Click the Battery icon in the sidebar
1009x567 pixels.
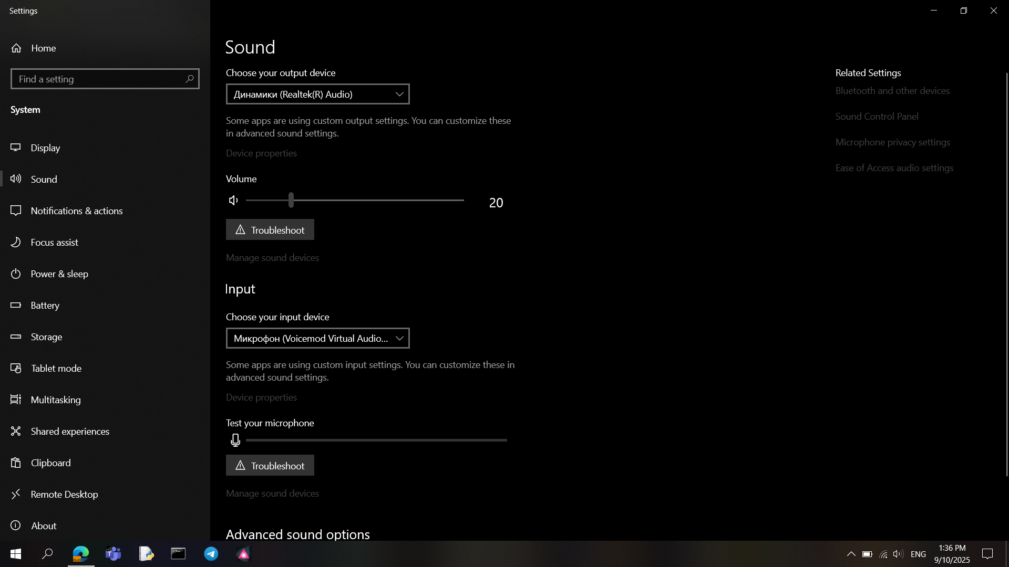(x=16, y=305)
